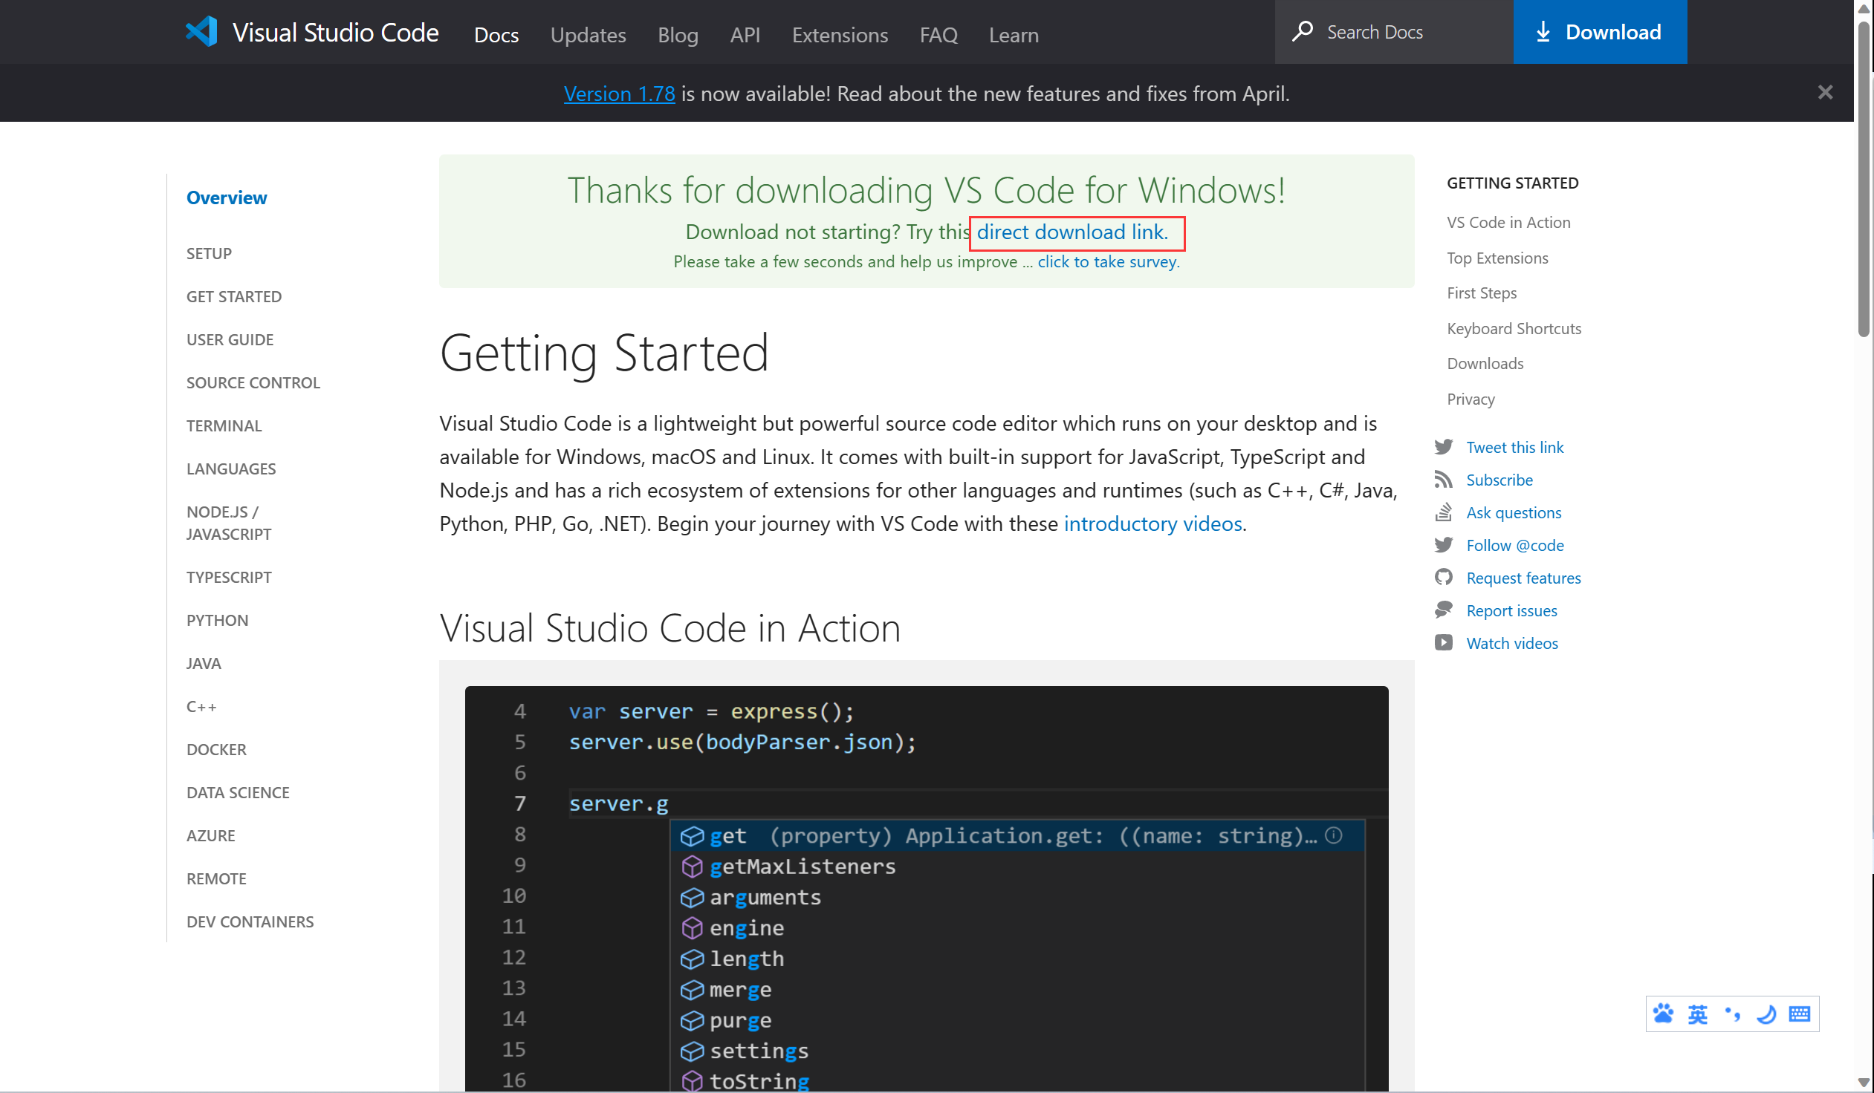Click the info icon on get suggestion
Screen dimensions: 1874x1093
(x=1334, y=836)
